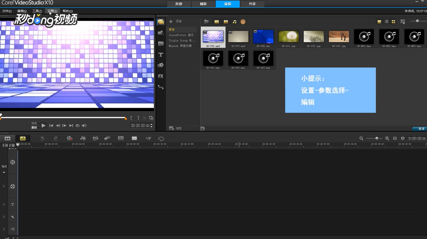Click the 添加 (Add) folder button
The width and height of the screenshot is (427, 239).
[176, 21]
